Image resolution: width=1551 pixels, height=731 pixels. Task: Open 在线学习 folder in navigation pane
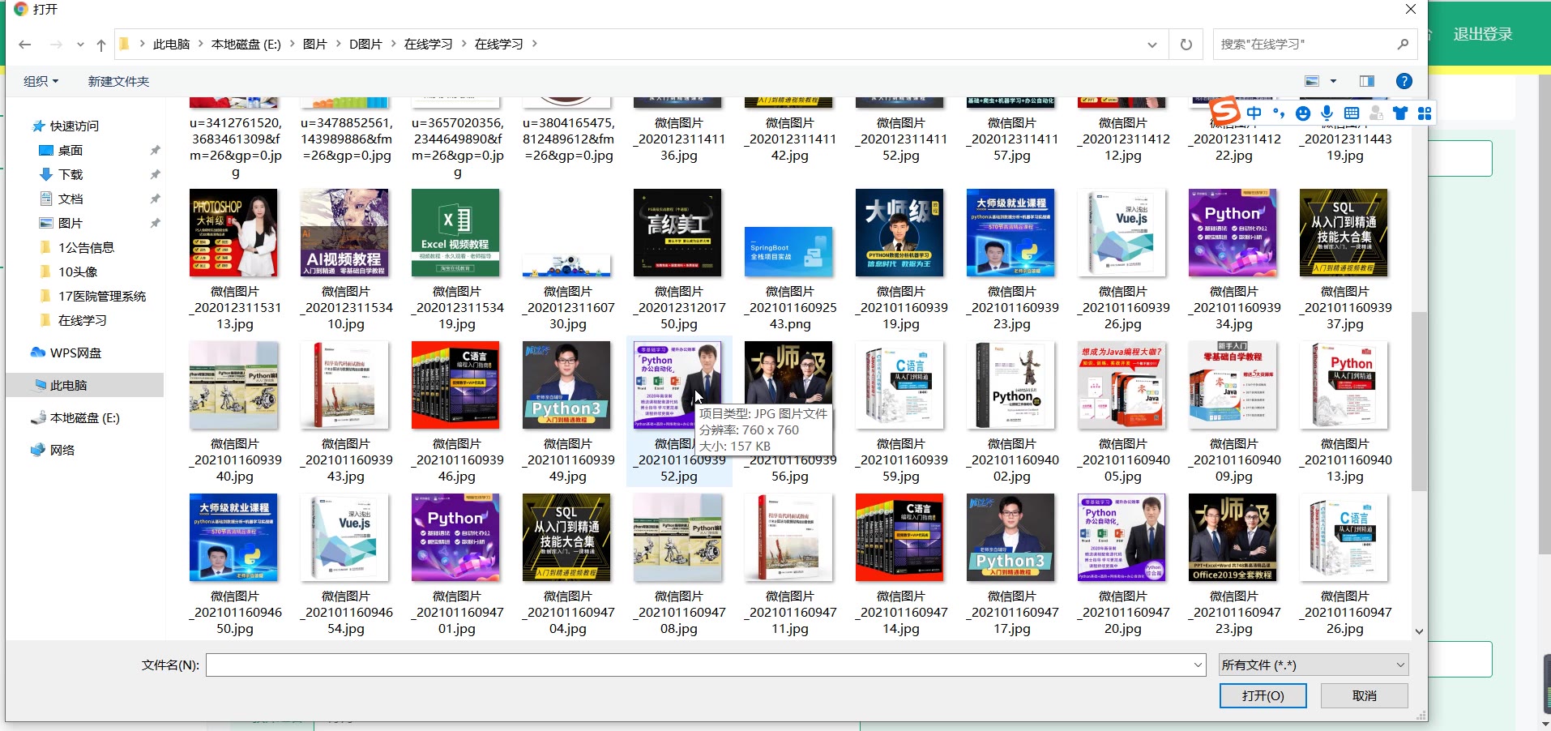[x=82, y=320]
